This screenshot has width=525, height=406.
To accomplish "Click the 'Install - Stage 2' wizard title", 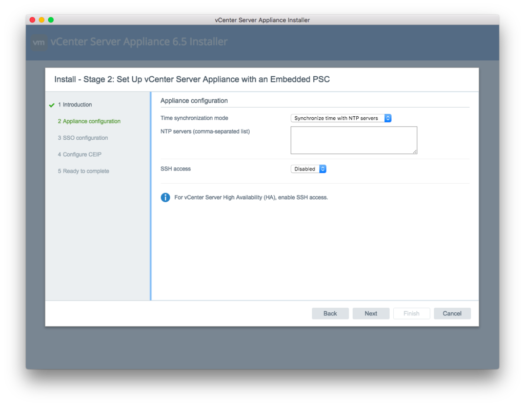I will point(192,79).
